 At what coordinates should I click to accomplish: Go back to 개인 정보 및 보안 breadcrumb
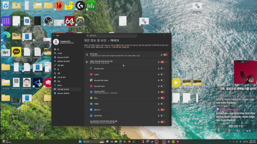(95, 40)
